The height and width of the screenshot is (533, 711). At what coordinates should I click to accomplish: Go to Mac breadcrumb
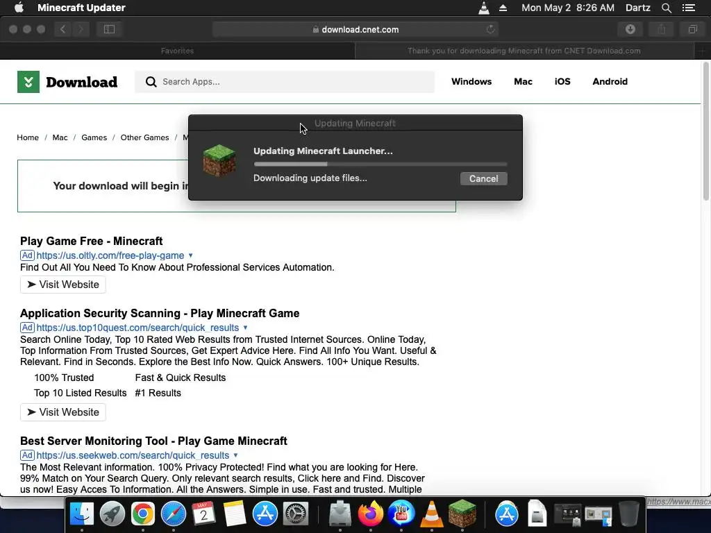tap(60, 137)
